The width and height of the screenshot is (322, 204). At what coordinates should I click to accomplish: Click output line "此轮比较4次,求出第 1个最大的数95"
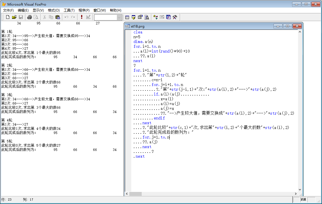coord(31,53)
